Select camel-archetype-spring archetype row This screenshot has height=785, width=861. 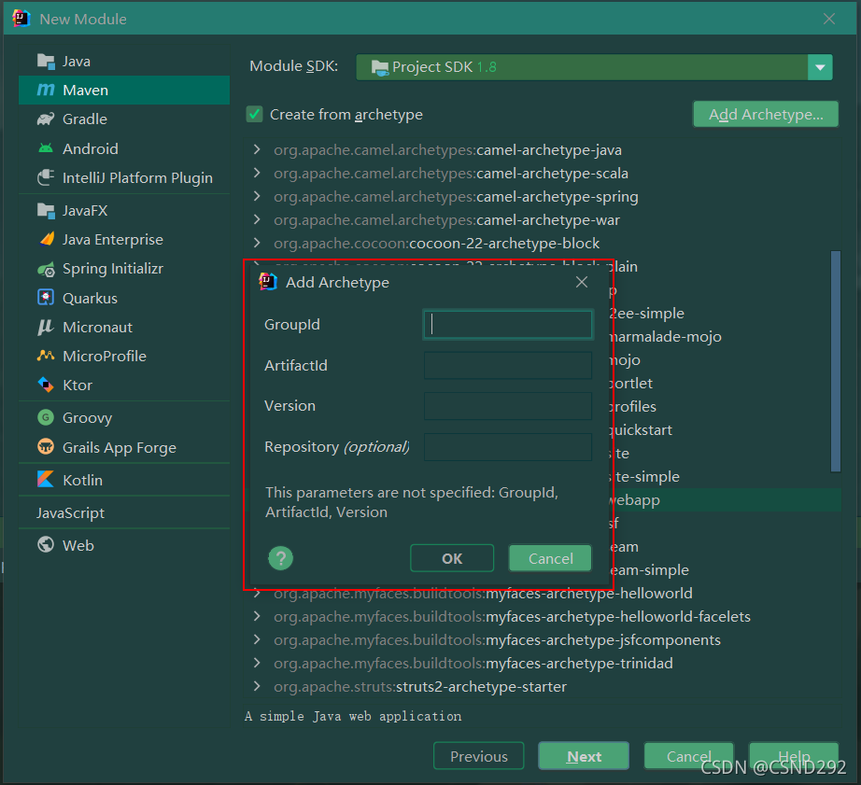coord(543,196)
